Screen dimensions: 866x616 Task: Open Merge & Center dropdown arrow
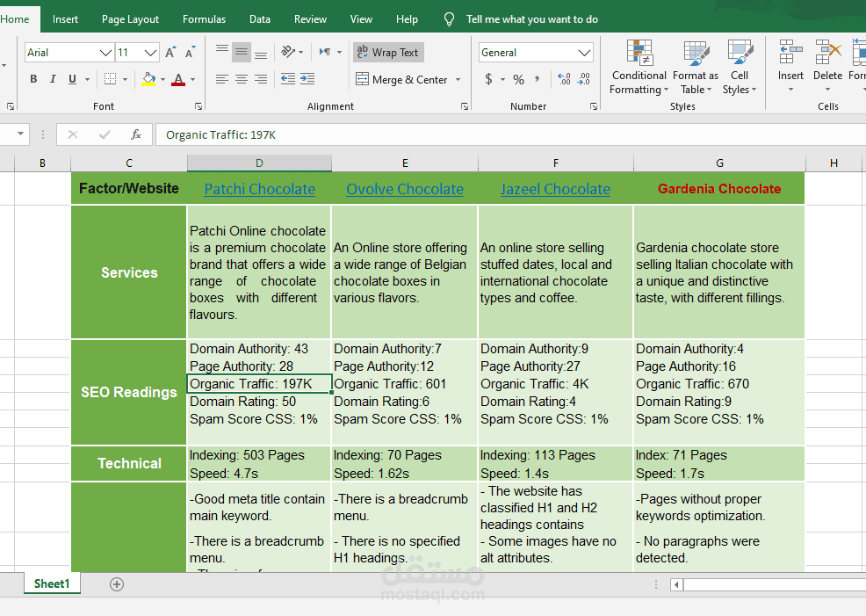[458, 80]
